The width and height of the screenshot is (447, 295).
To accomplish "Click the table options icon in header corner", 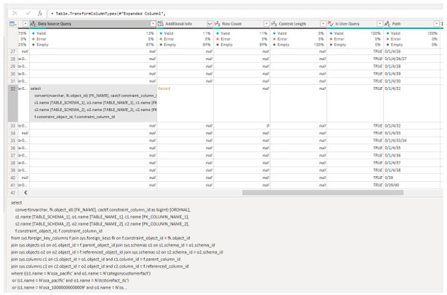I will pos(12,25).
